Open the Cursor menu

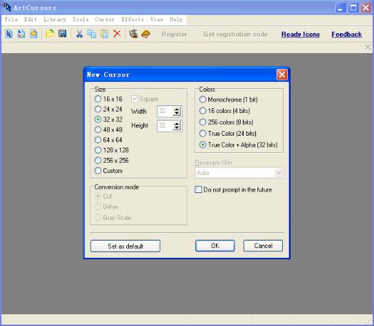(105, 19)
